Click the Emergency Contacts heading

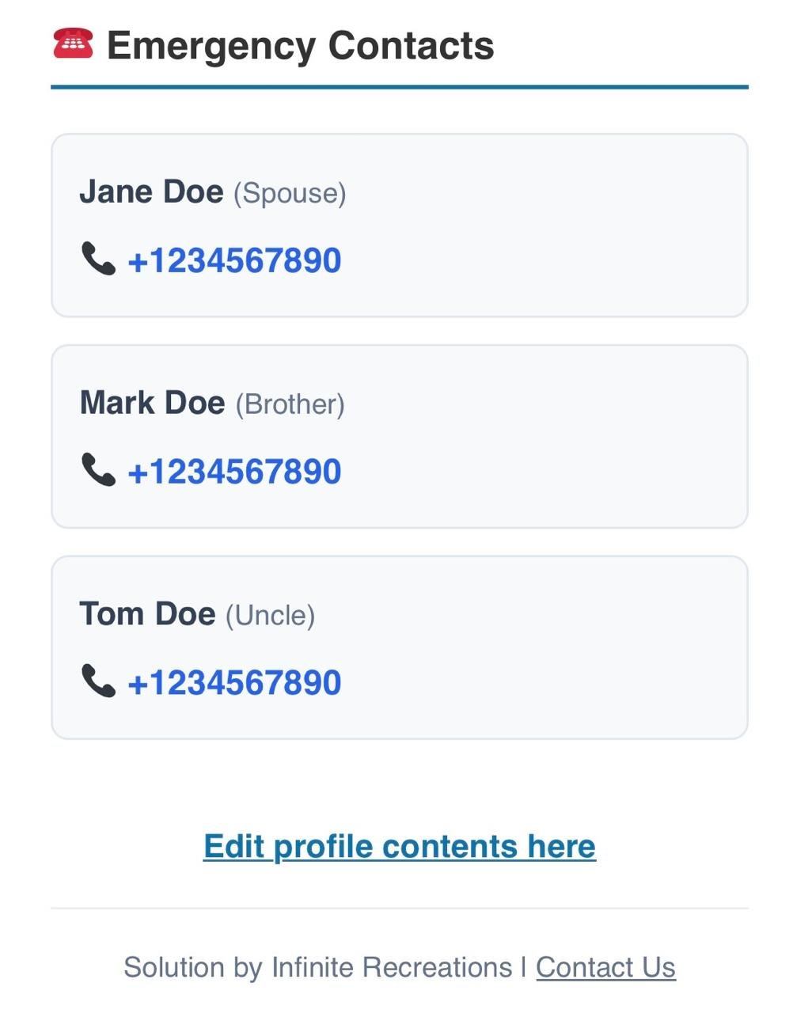coord(300,45)
